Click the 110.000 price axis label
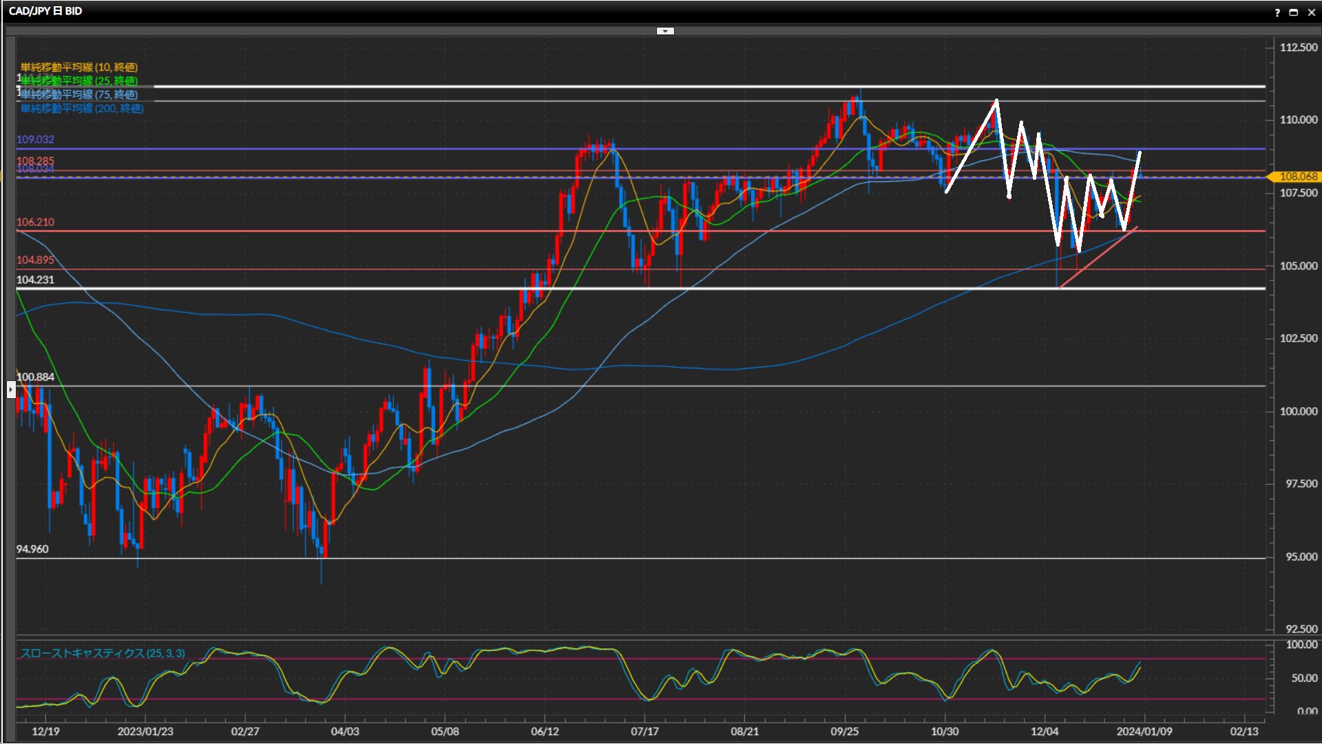 1298,120
